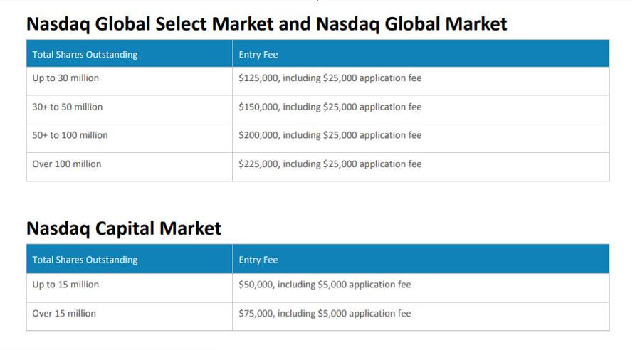Select Entry Fee header in Capital Market table

click(258, 260)
